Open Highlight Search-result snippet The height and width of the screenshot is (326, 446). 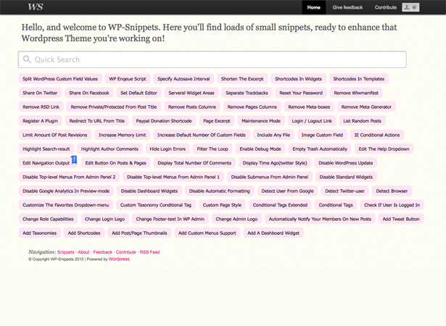coord(46,149)
